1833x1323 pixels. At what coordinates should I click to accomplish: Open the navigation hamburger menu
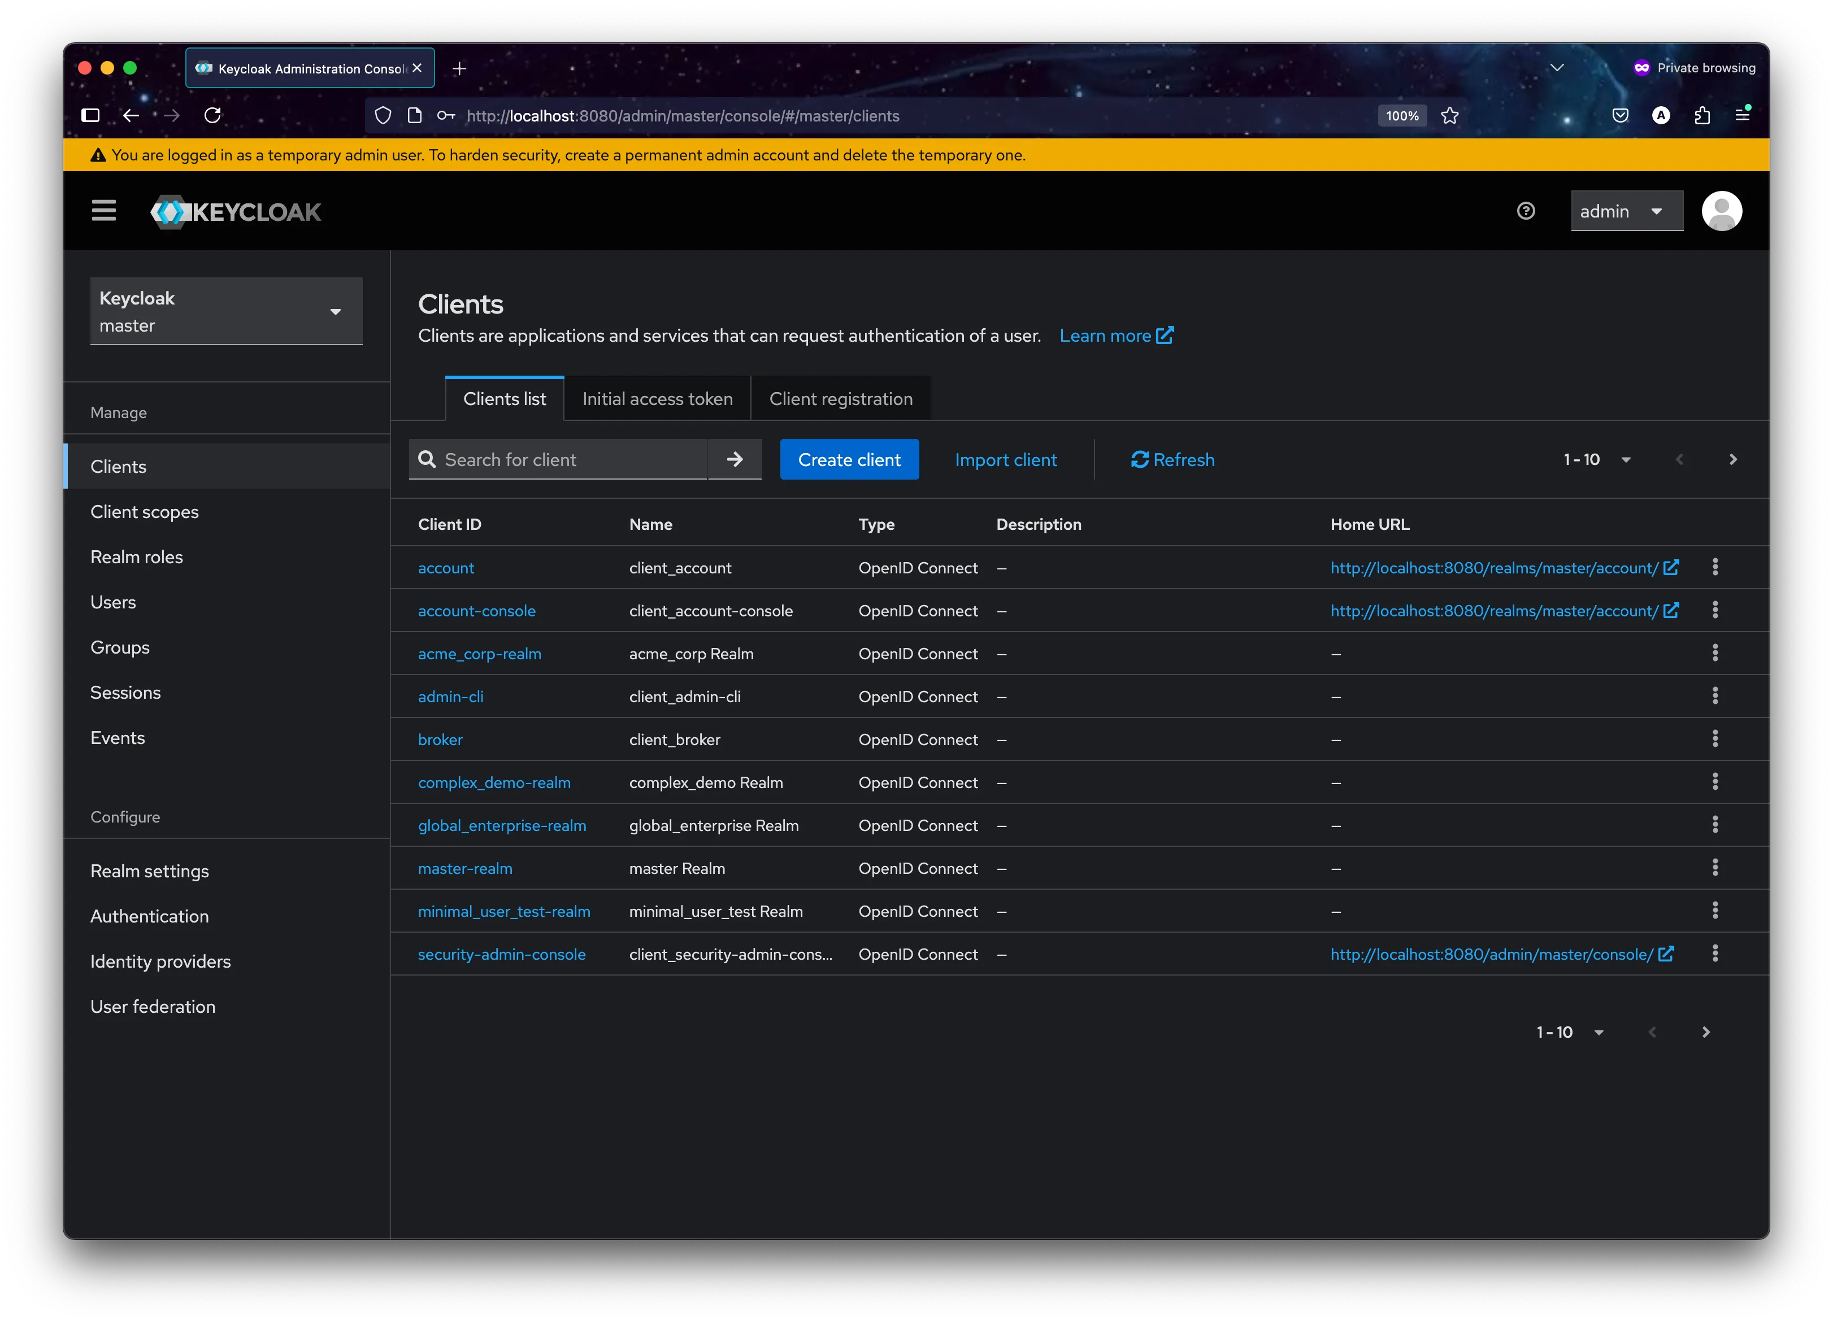[x=103, y=210]
